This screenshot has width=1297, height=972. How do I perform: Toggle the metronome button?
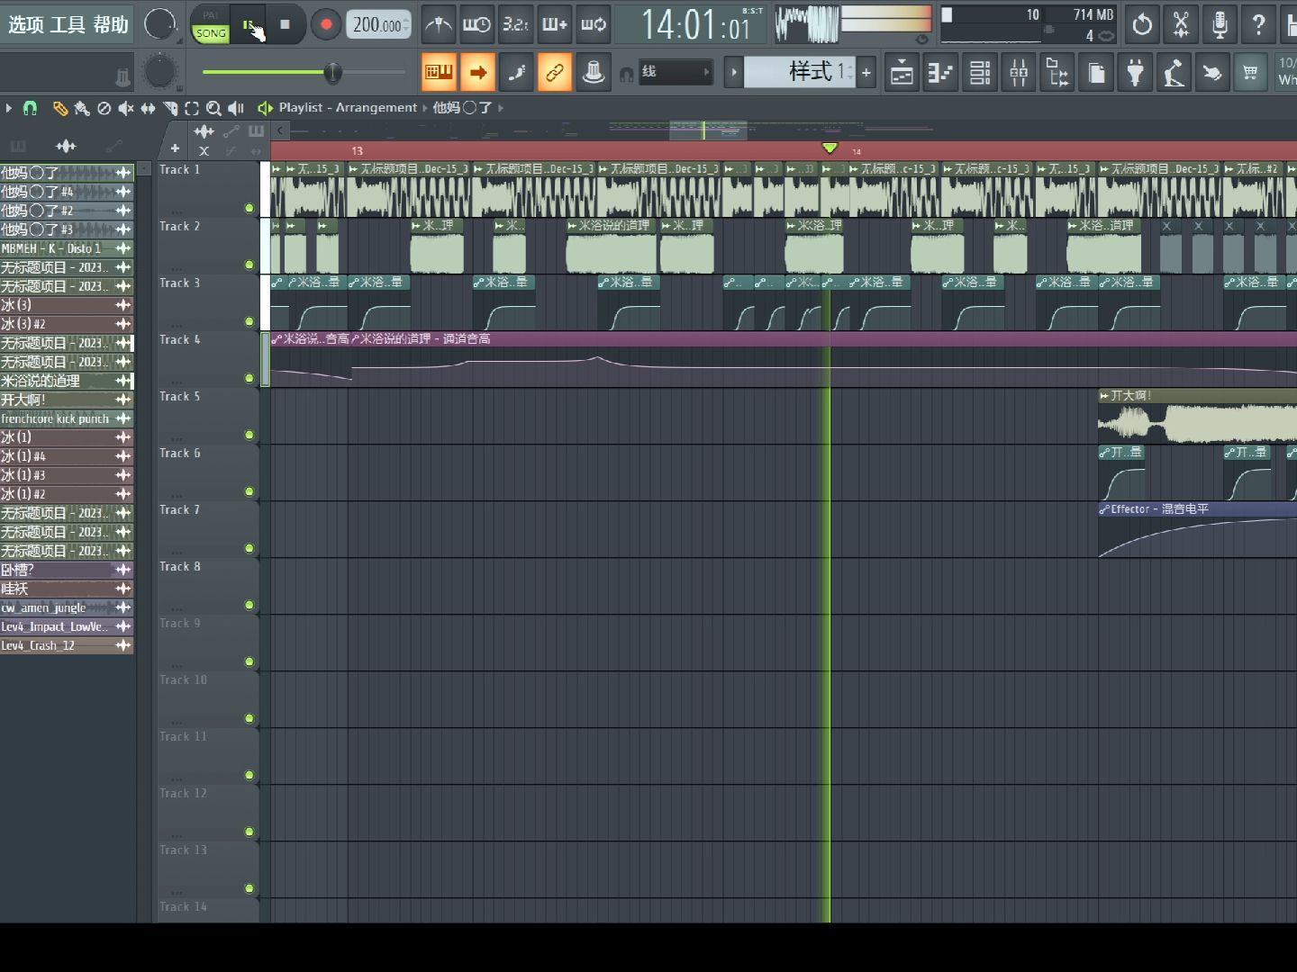click(439, 24)
